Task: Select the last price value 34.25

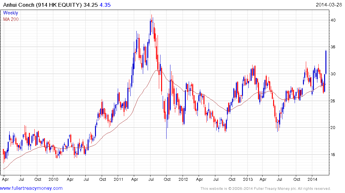Action: pyautogui.click(x=91, y=5)
